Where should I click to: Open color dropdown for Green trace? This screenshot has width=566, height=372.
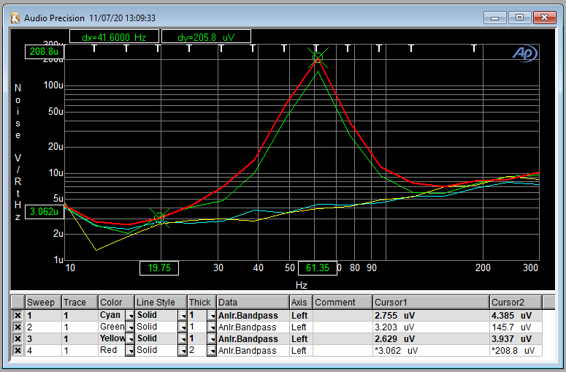tap(129, 327)
